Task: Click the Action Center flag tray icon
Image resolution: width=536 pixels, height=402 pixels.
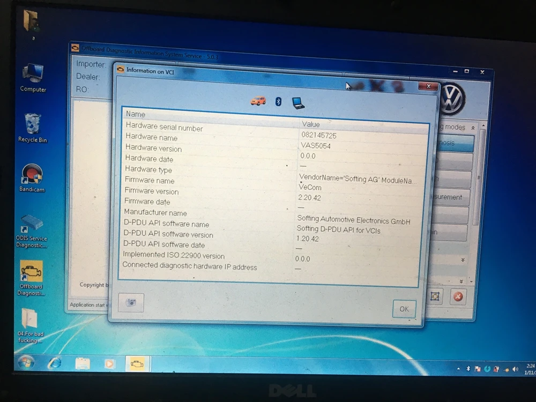Action: click(x=478, y=369)
